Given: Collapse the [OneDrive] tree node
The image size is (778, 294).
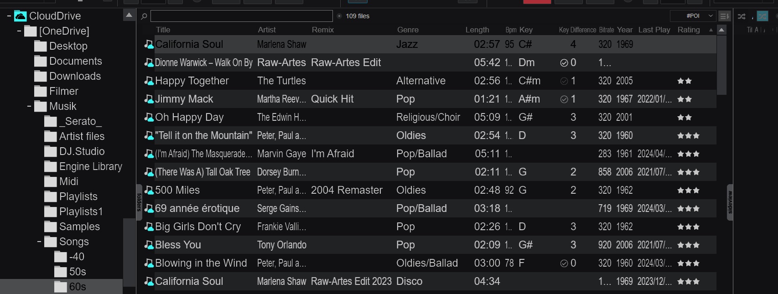Looking at the screenshot, I should coord(19,31).
